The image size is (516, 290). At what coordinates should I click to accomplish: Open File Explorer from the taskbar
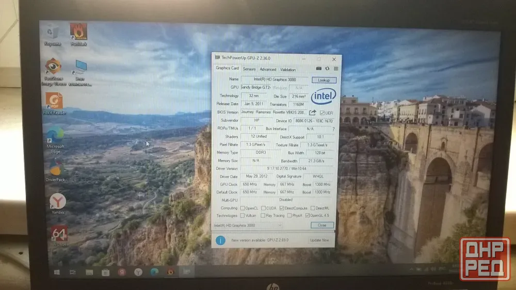coord(89,272)
